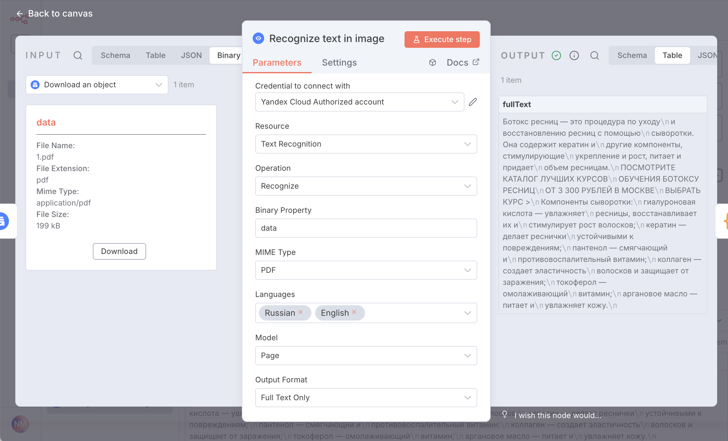Click the Download button for 1.pdf
This screenshot has width=728, height=441.
pyautogui.click(x=119, y=251)
